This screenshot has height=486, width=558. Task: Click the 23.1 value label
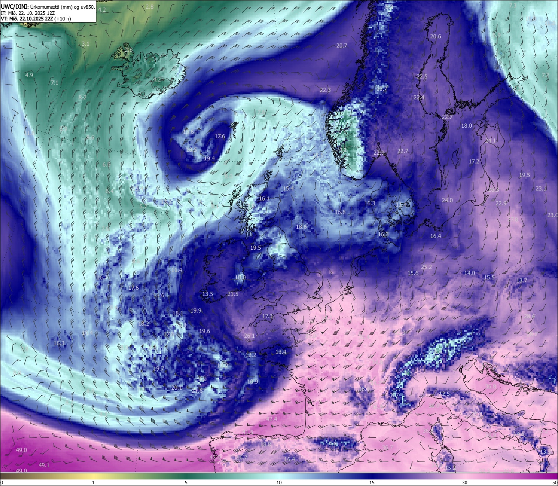coord(541,189)
